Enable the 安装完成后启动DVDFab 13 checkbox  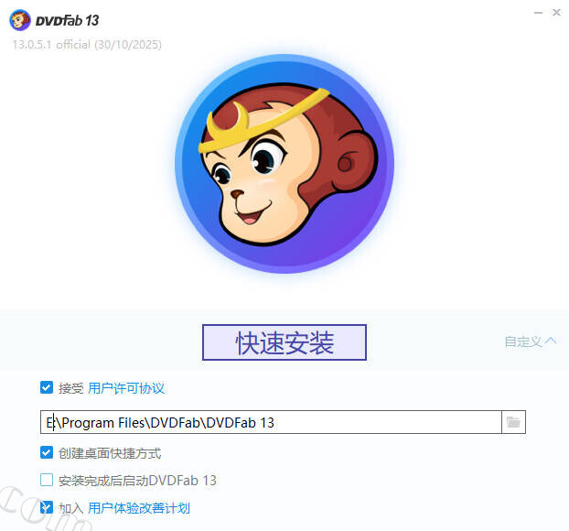click(47, 480)
